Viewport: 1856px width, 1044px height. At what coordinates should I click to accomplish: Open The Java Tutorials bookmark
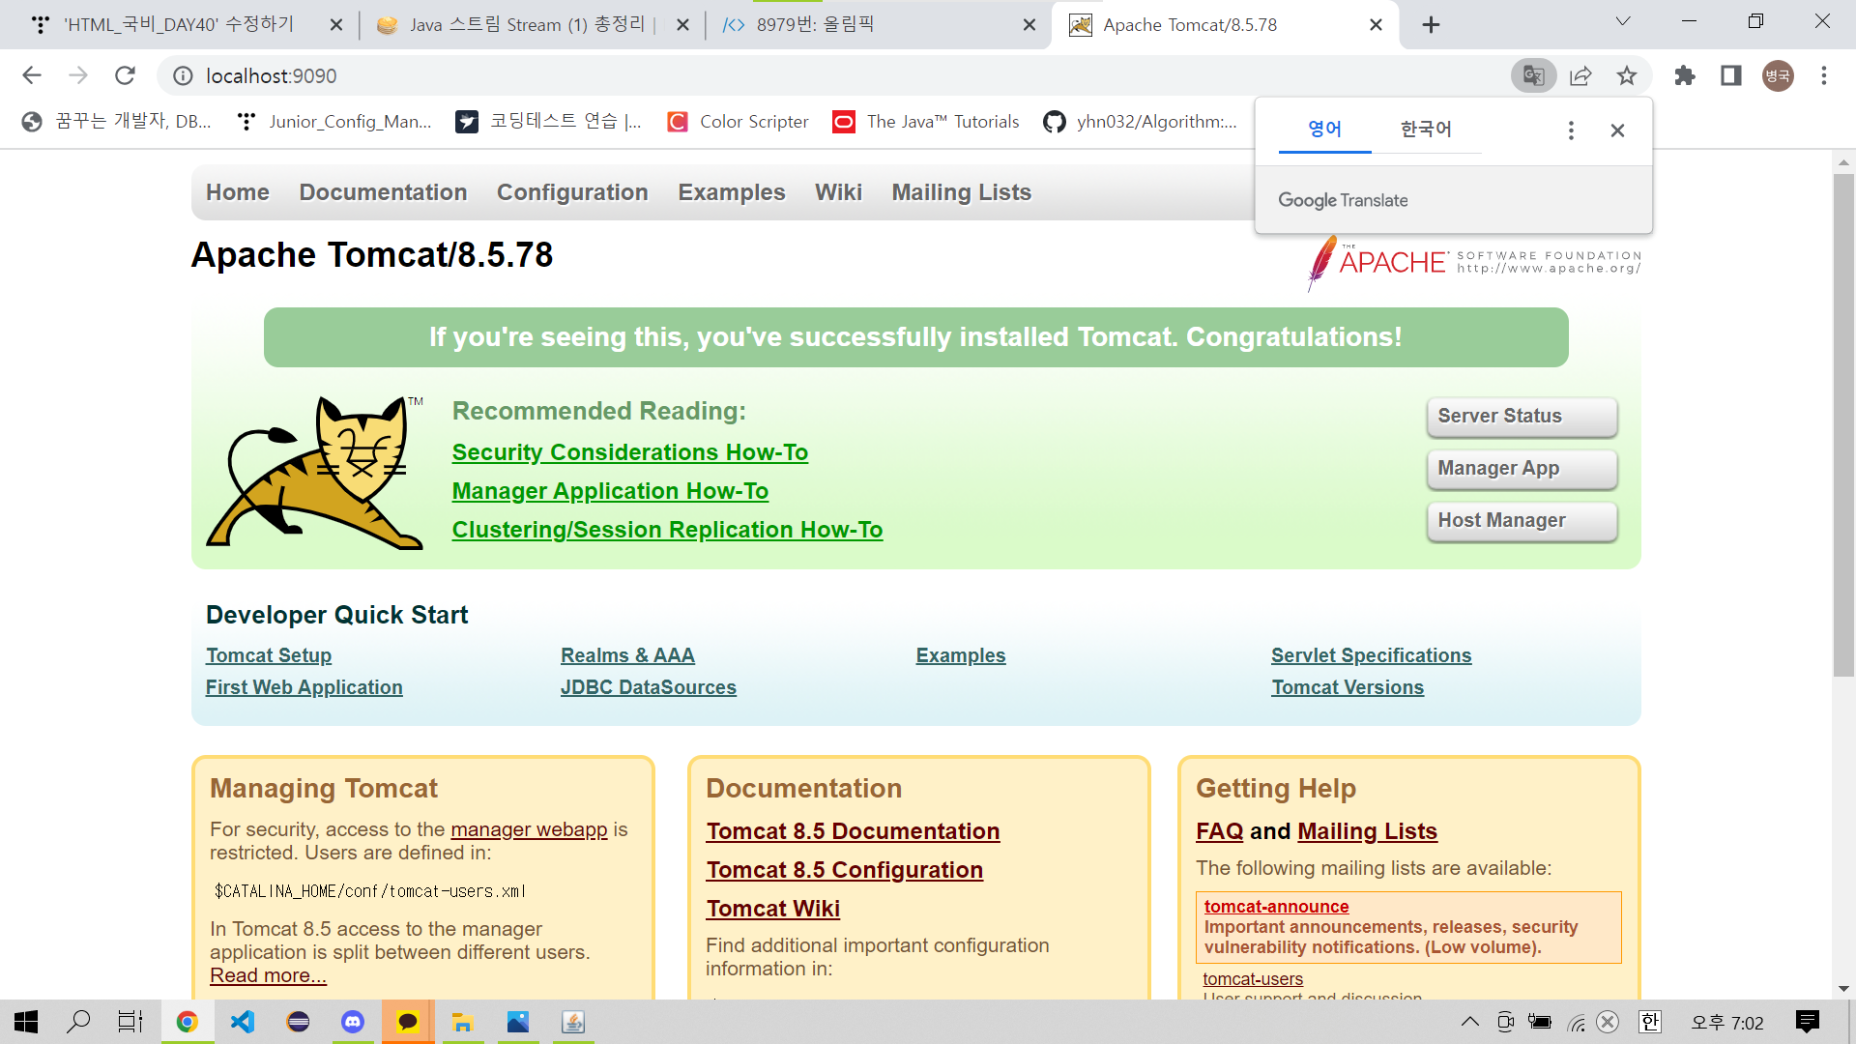pos(926,122)
